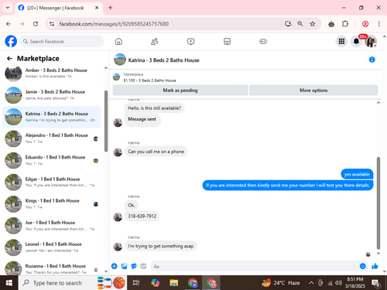The height and width of the screenshot is (290, 387).
Task: Click the address bar URL
Action: [114, 24]
